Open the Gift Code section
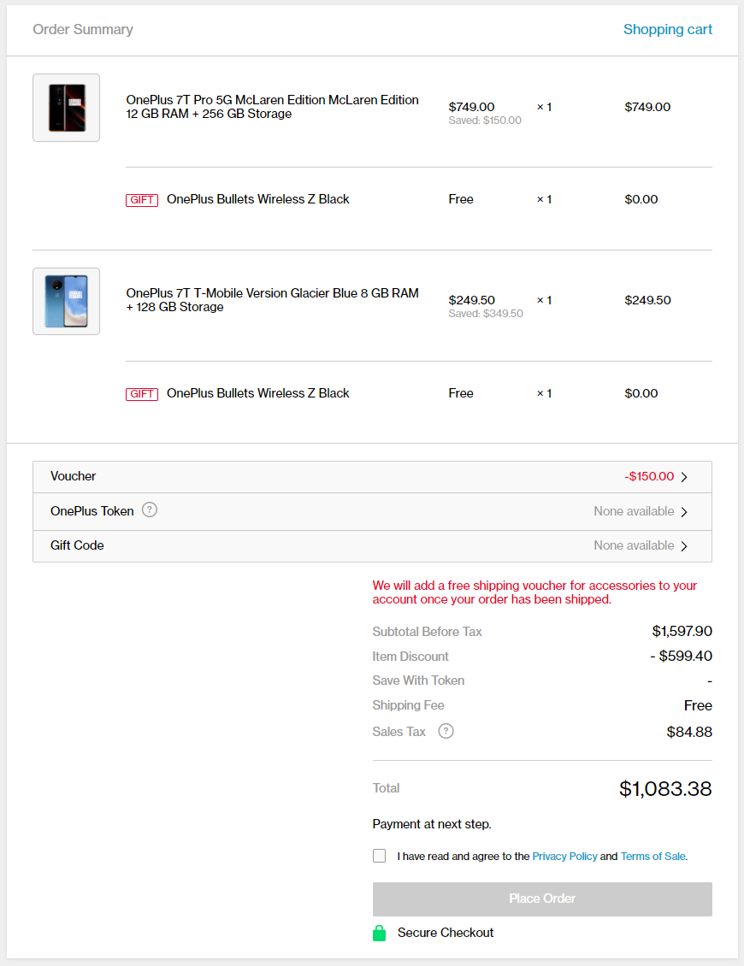The image size is (744, 966). coord(372,545)
